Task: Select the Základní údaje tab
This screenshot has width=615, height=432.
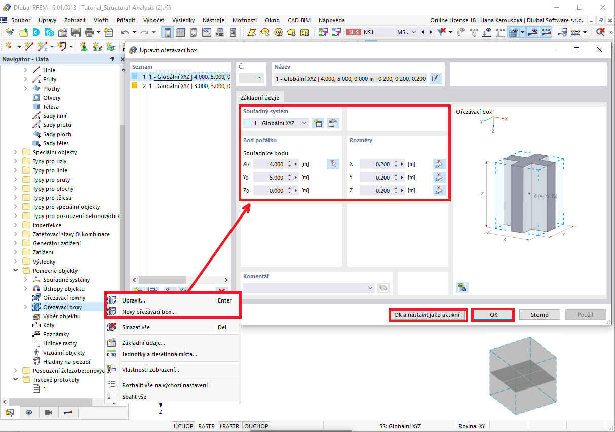Action: coord(259,98)
